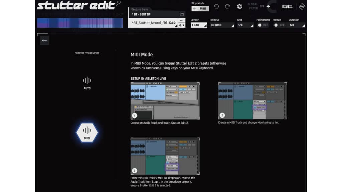Click the MIDI Mode heading
342x192 pixels.
pyautogui.click(x=142, y=55)
